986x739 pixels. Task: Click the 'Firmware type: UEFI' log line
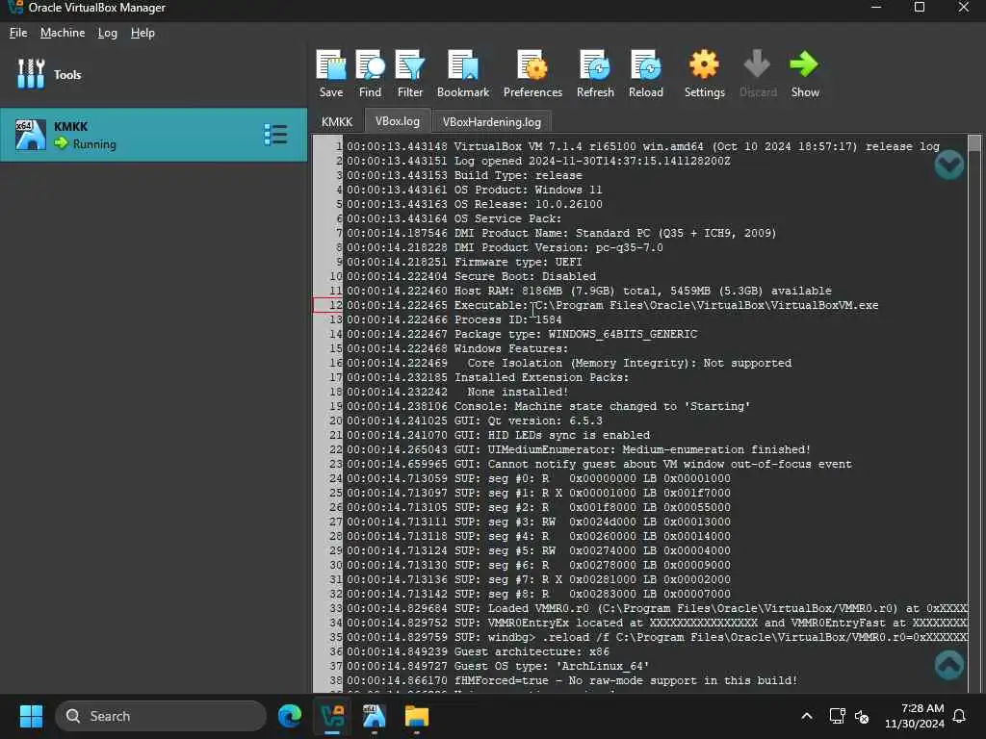click(464, 262)
